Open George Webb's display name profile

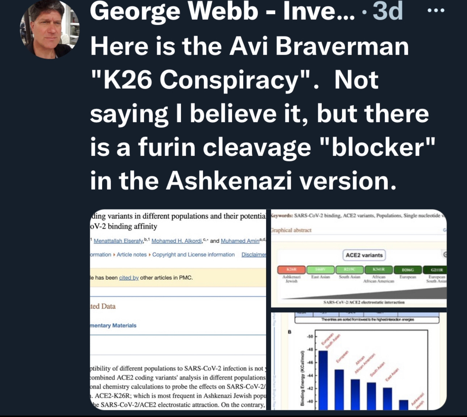pos(223,12)
